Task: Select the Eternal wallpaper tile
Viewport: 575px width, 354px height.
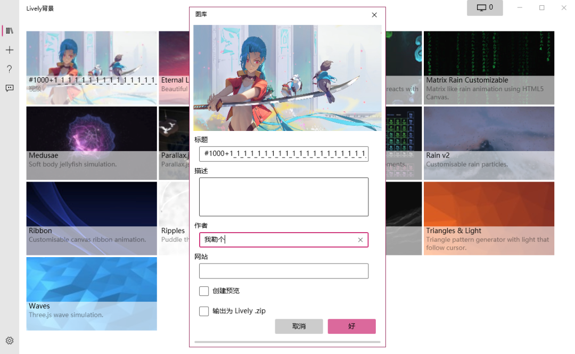Action: click(x=174, y=68)
